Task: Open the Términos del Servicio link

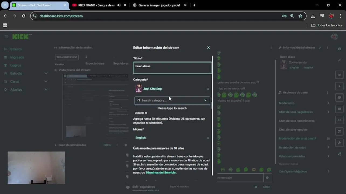Action: (x=161, y=172)
